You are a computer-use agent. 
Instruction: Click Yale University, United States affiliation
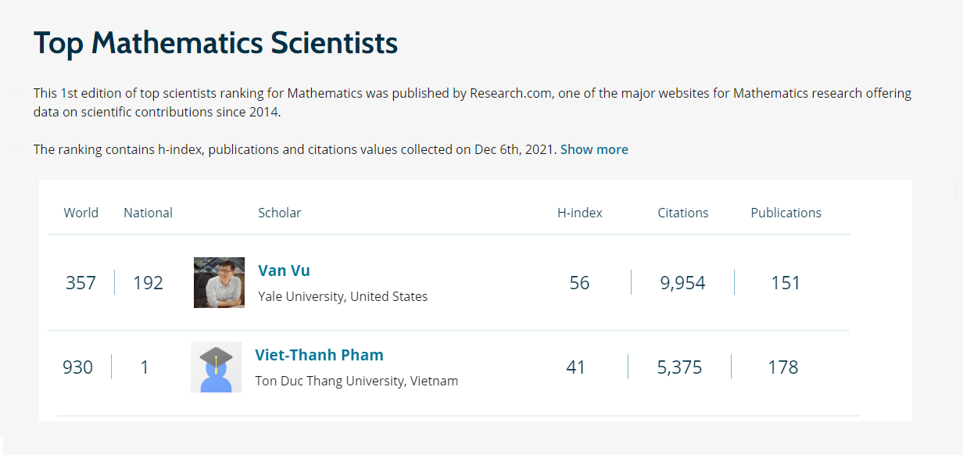click(x=343, y=297)
